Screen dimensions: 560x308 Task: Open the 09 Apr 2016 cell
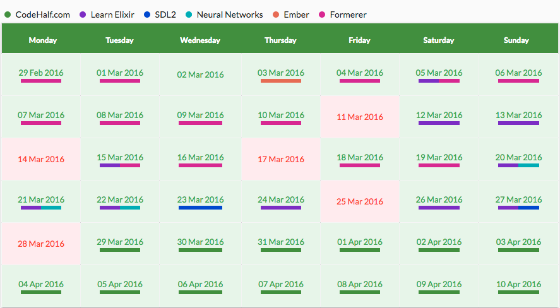(x=439, y=287)
